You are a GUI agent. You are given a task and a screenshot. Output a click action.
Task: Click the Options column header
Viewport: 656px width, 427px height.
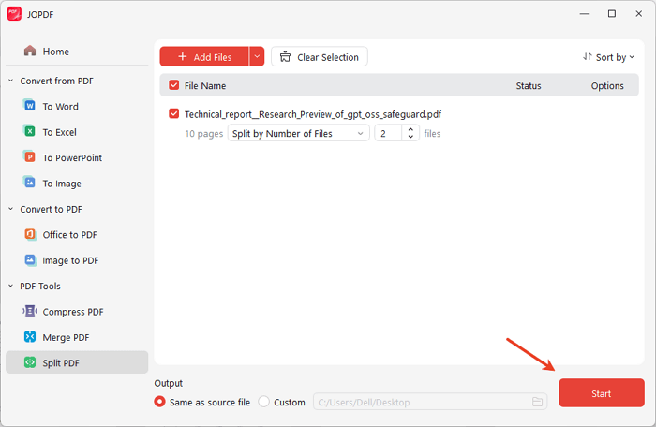point(607,86)
